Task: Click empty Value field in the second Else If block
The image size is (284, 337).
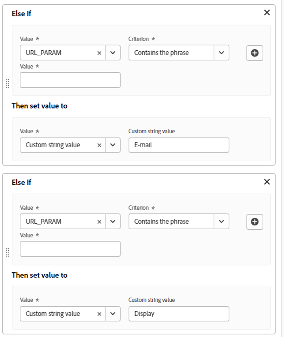Action: point(70,249)
